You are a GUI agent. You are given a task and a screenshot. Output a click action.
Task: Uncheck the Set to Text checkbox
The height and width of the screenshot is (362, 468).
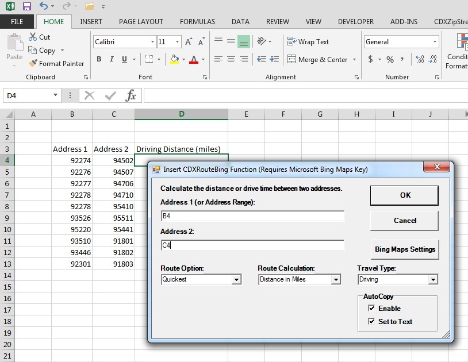tap(371, 321)
